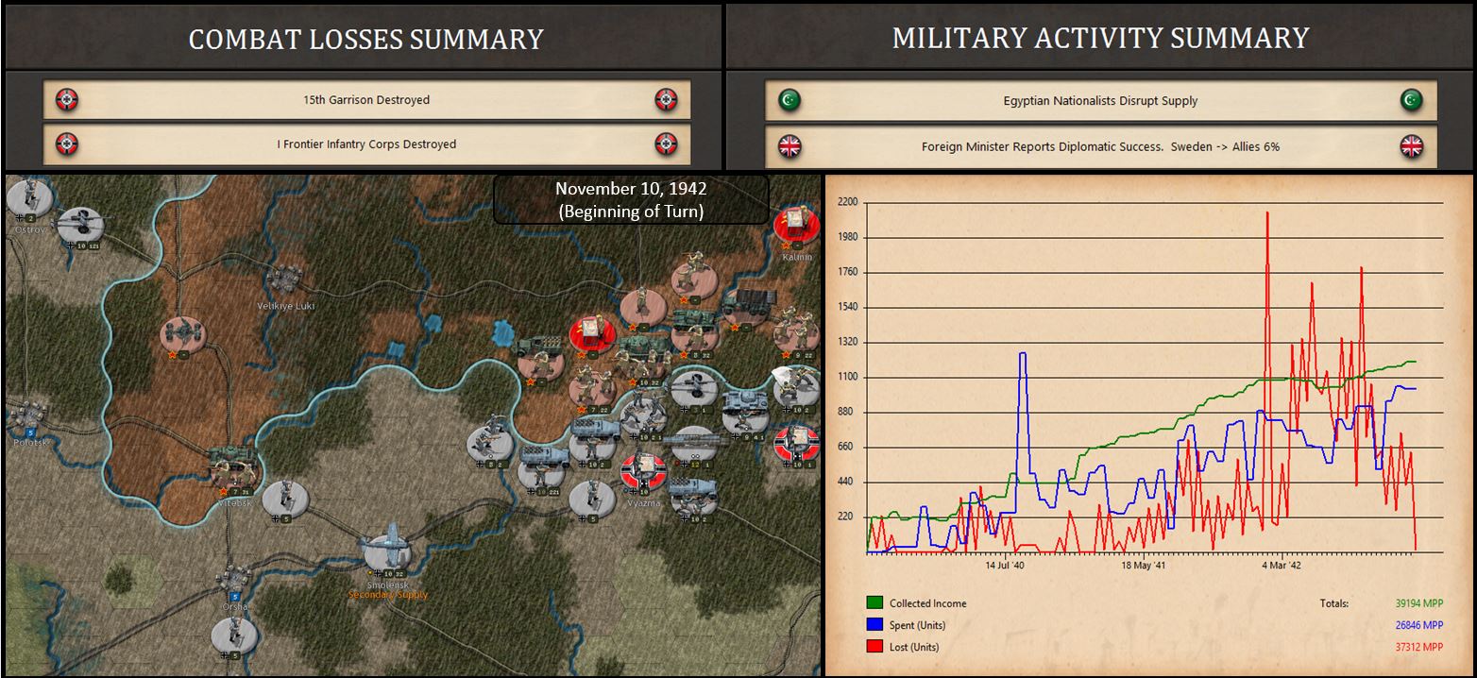Click the Spent (Units) legend label
This screenshot has height=678, width=1477.
(920, 625)
